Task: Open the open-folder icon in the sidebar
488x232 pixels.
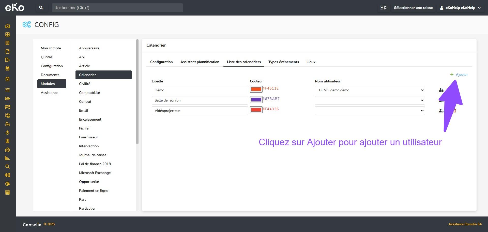Action: (7, 98)
